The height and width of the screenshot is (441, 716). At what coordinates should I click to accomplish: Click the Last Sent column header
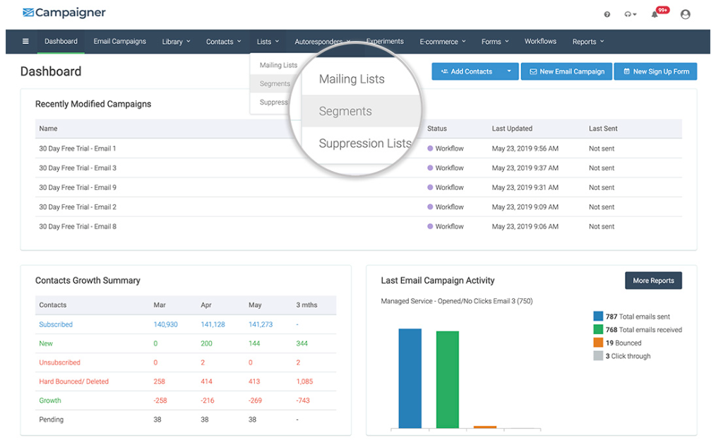coord(603,129)
